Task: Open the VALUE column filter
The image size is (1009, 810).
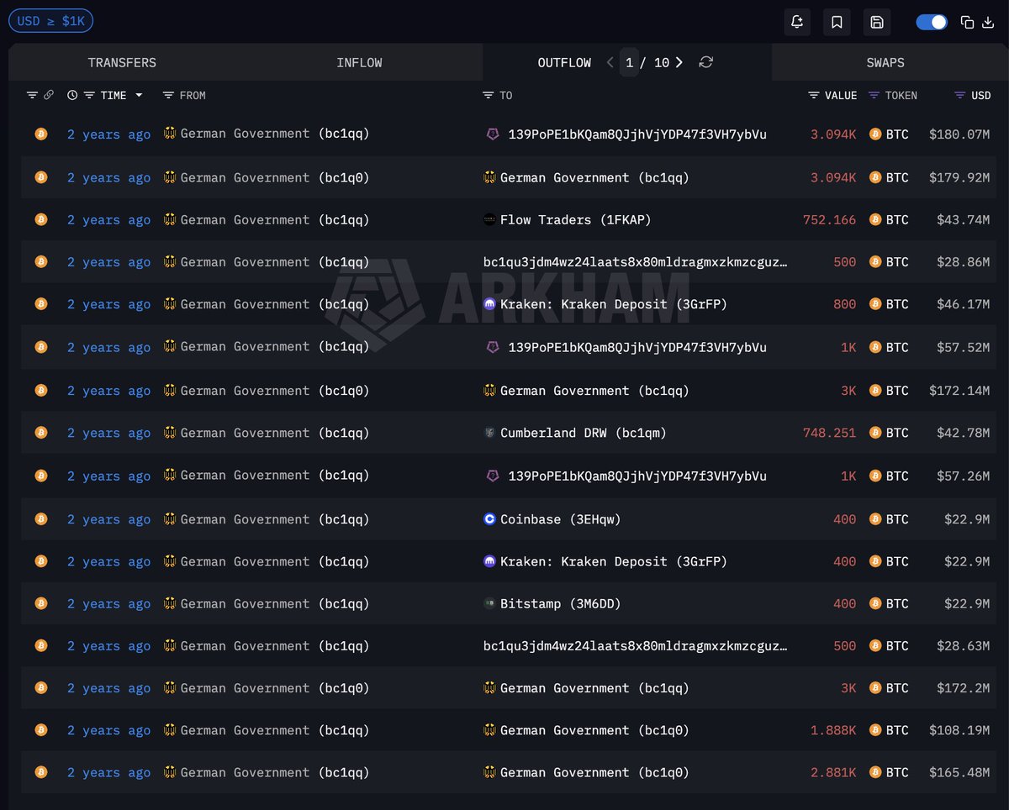Action: (x=813, y=95)
